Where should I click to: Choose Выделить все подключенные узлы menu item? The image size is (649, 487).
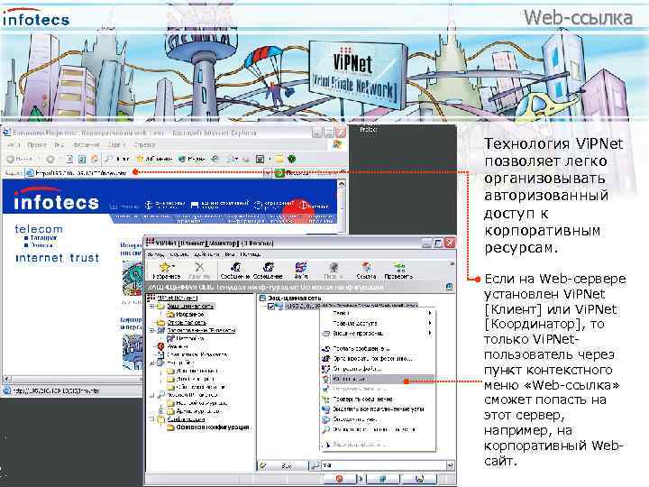coord(379,409)
